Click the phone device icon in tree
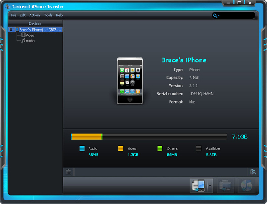 click(x=17, y=30)
